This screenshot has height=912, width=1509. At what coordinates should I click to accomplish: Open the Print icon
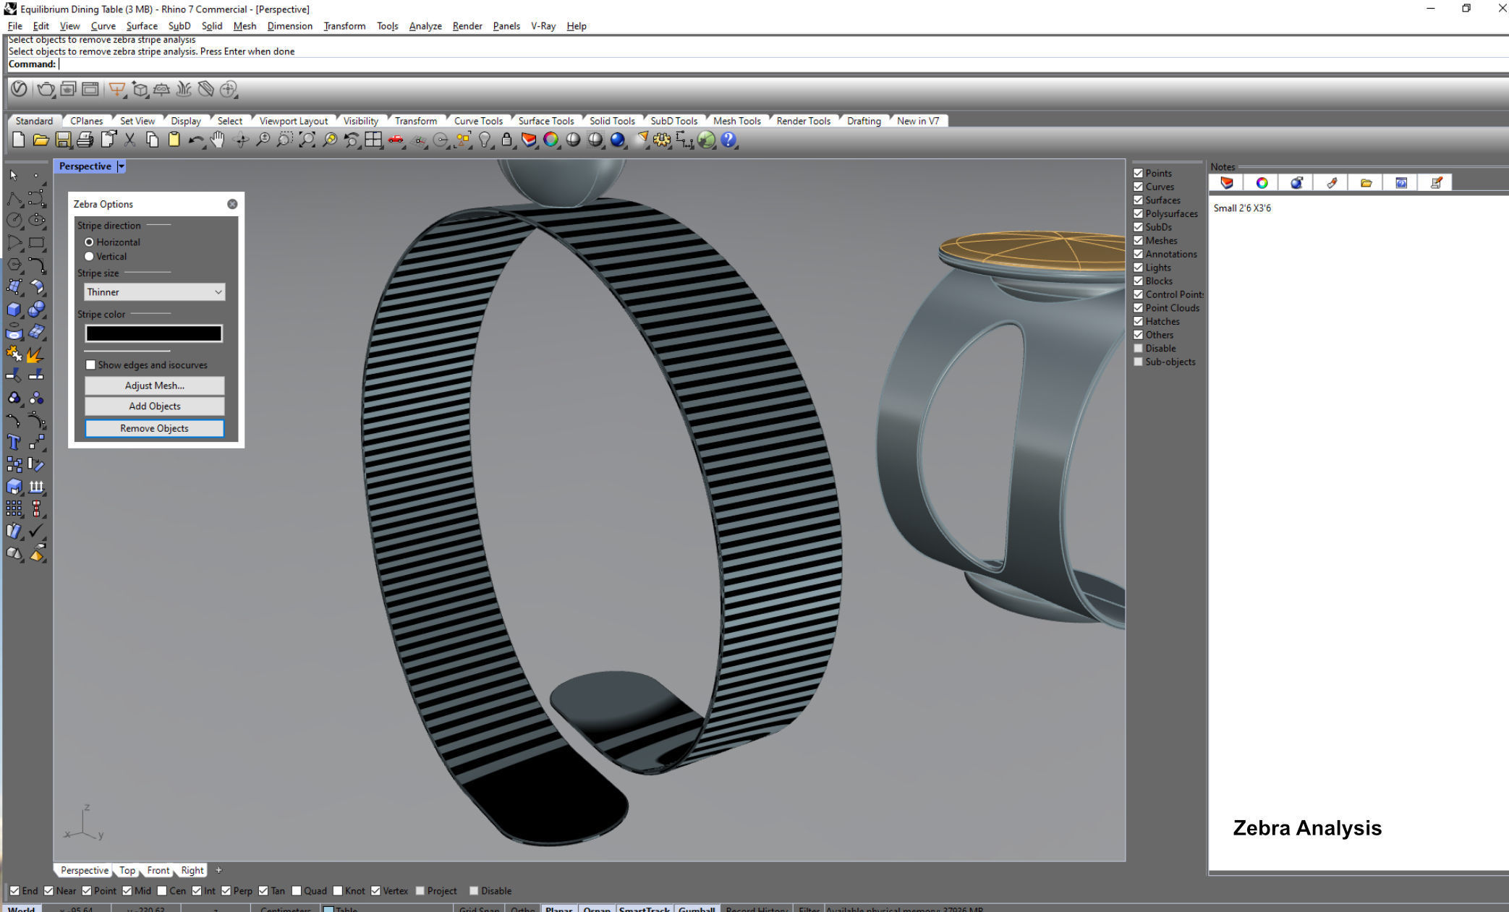(x=85, y=140)
